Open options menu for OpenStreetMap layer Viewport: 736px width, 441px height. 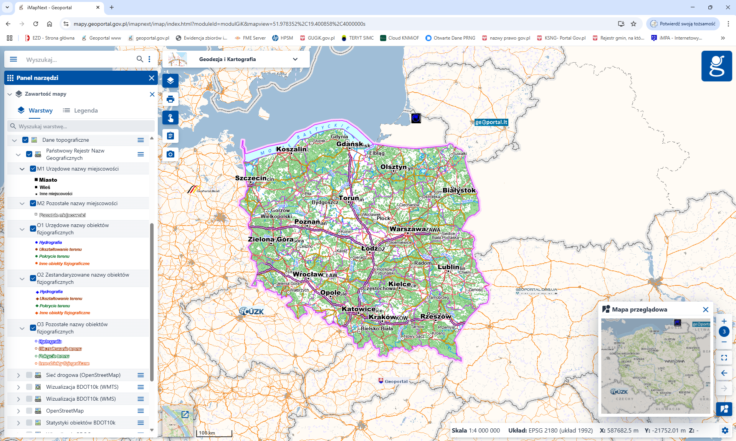[141, 411]
